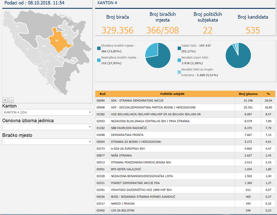277x215 pixels.
Task: Click the Broj birača value 329.356
Action: point(117,30)
